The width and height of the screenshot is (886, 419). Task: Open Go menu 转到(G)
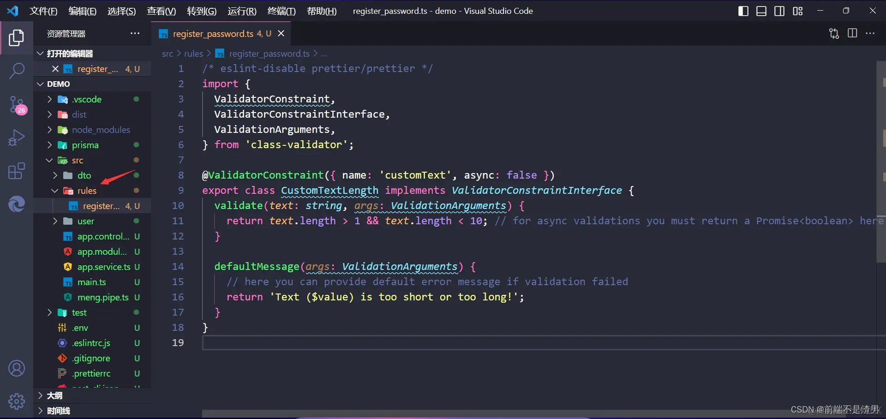click(202, 11)
